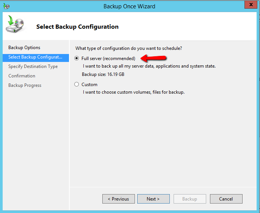This screenshot has width=260, height=213.
Task: Click the backup drive and disc icon
Action: 15,24
